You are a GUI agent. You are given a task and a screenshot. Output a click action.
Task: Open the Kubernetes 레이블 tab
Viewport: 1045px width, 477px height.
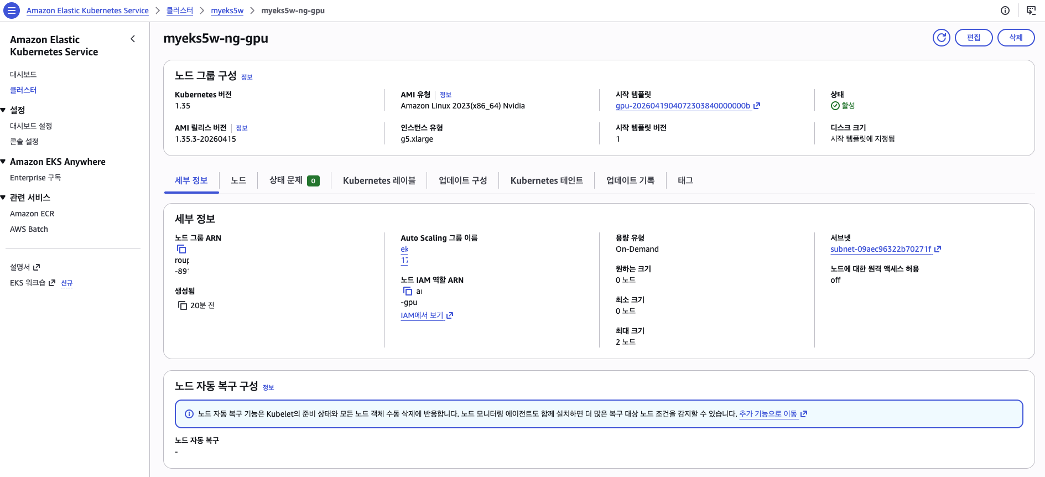(x=379, y=180)
